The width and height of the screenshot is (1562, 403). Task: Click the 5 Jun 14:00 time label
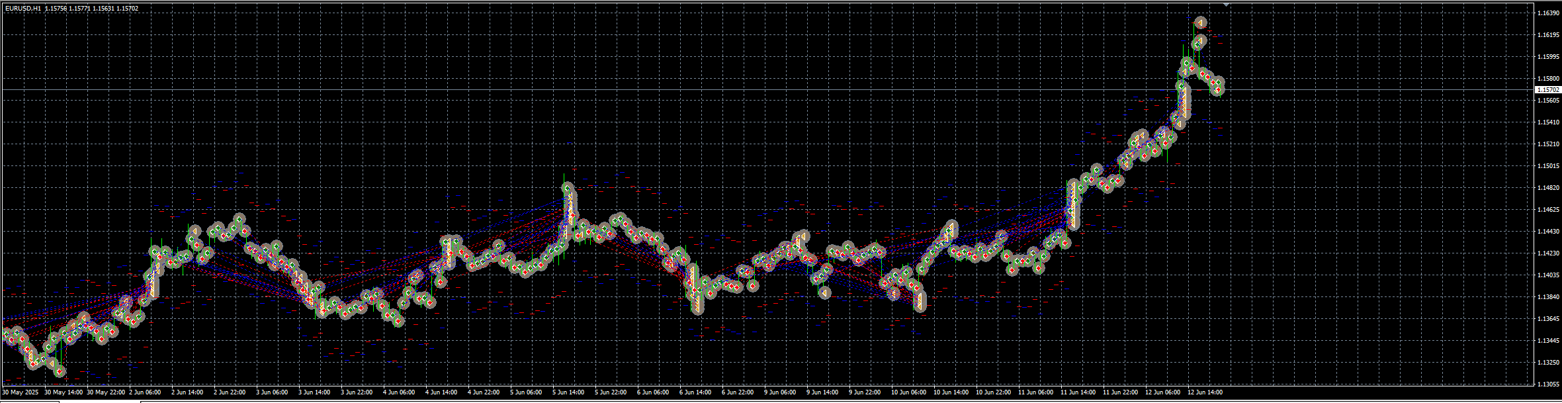(x=568, y=392)
